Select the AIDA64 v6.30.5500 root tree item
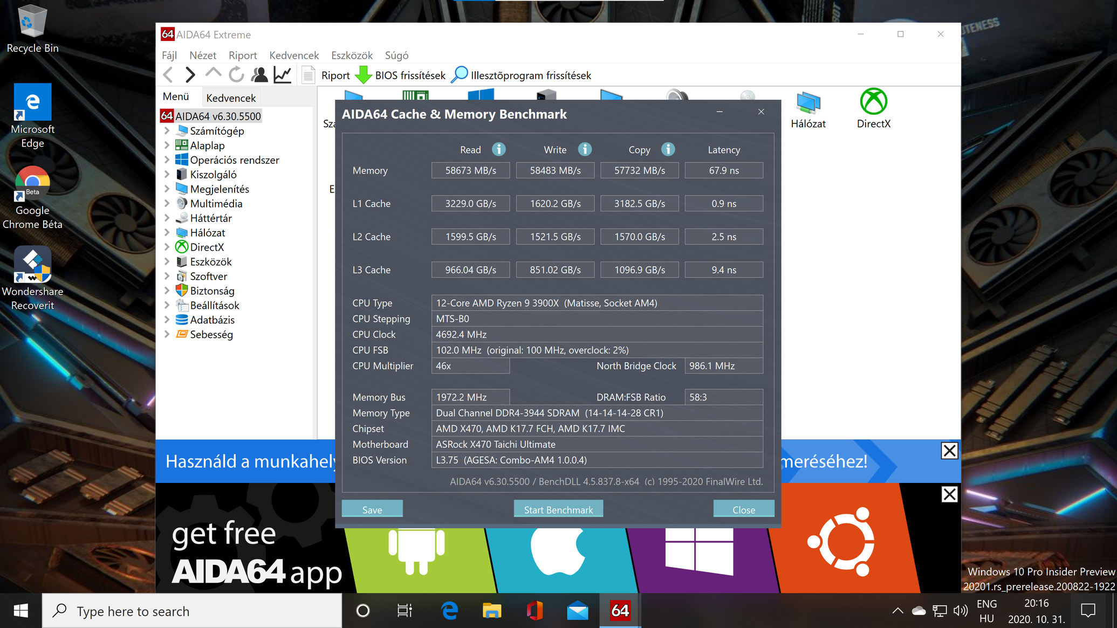This screenshot has height=628, width=1117. [211, 116]
